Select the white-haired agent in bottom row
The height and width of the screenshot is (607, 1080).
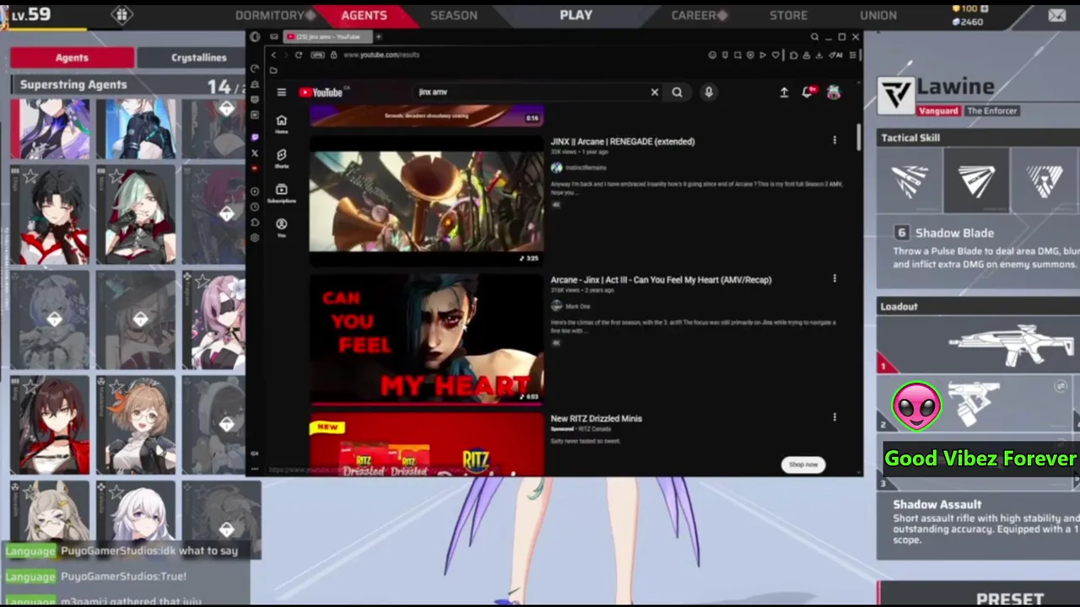coord(137,511)
